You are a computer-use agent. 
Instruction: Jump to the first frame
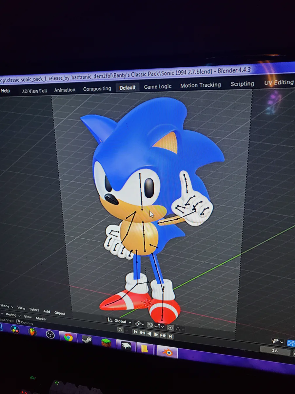pyautogui.click(x=135, y=332)
